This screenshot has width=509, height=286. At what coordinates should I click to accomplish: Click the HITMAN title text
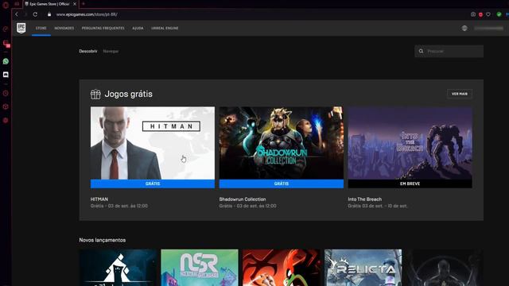coord(99,199)
